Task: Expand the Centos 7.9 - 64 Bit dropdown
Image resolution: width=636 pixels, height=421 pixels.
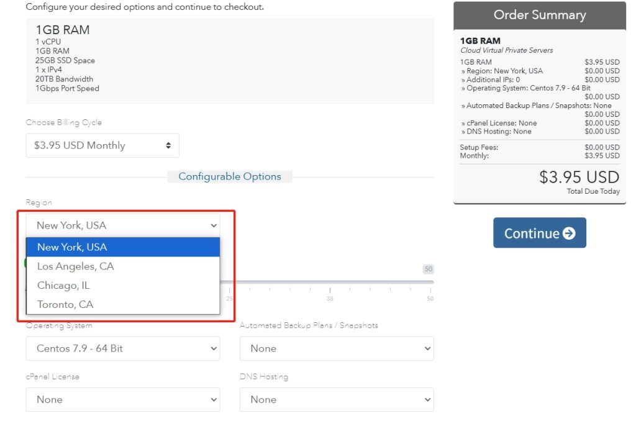Action: tap(122, 349)
